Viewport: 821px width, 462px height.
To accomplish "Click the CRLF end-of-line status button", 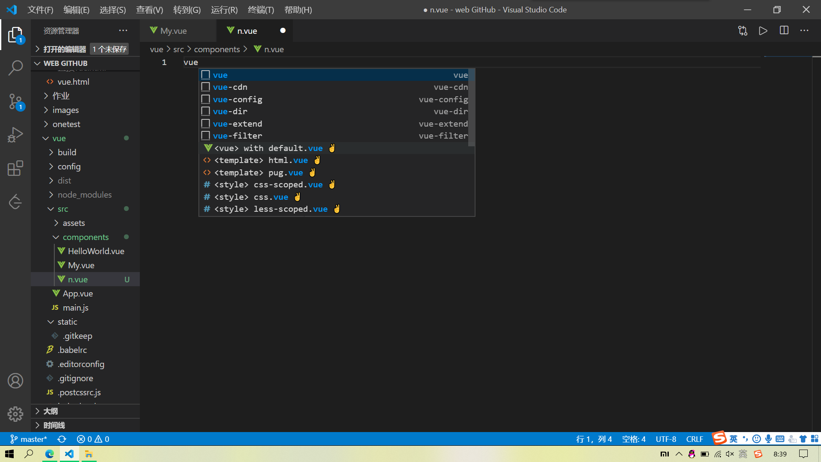I will tap(694, 439).
